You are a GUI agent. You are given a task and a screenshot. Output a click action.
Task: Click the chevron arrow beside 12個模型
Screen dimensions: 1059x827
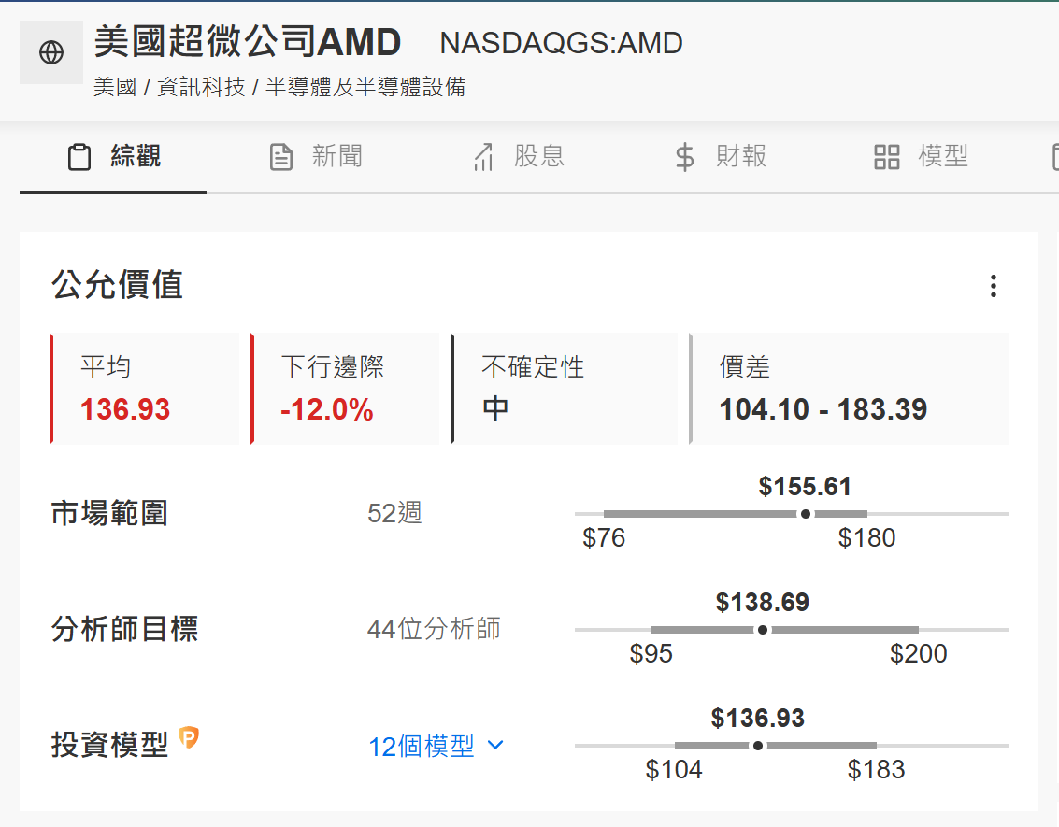click(x=495, y=746)
